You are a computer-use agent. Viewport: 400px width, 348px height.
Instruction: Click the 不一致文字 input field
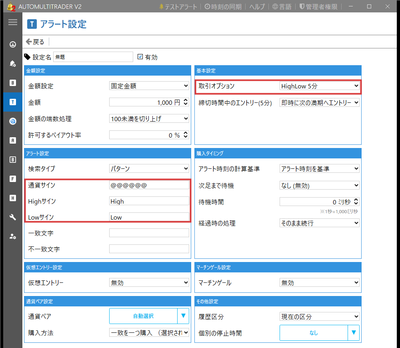point(149,249)
